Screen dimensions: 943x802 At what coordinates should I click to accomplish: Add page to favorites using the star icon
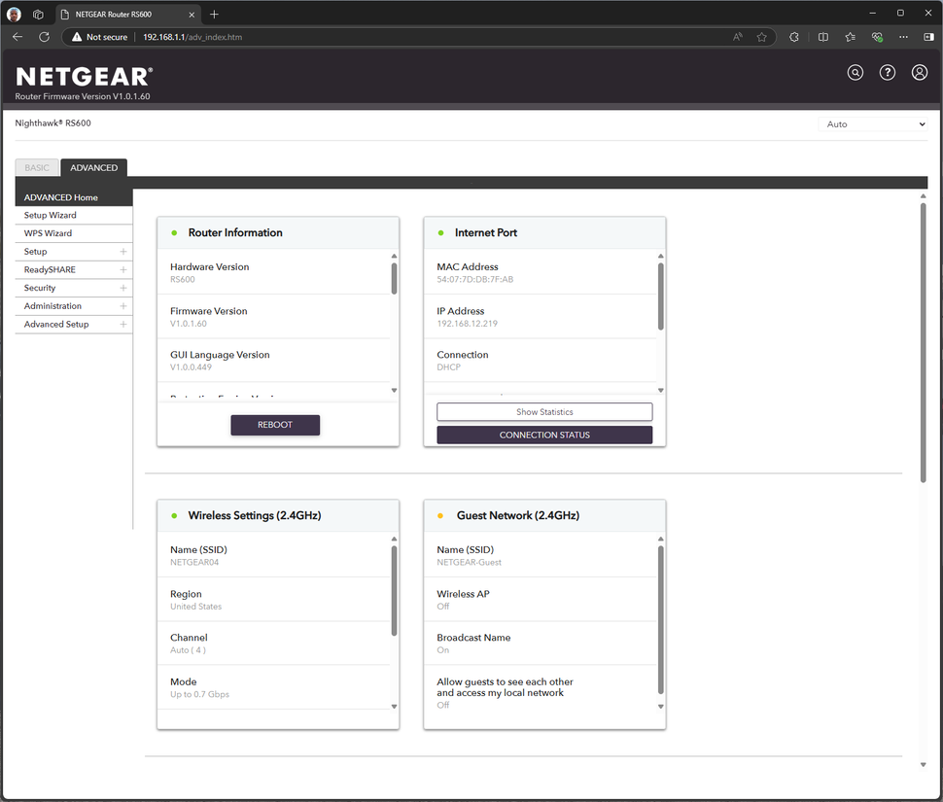coord(762,37)
